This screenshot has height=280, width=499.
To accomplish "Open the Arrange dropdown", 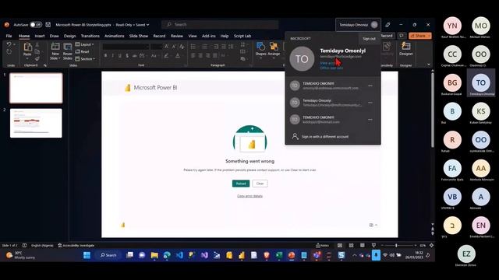I will coord(274,49).
